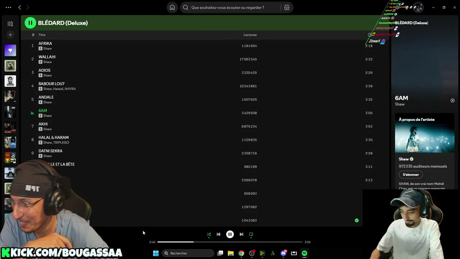Viewport: 460px width, 259px height.
Task: Sort tracks by the Lectures column header
Action: (x=250, y=35)
